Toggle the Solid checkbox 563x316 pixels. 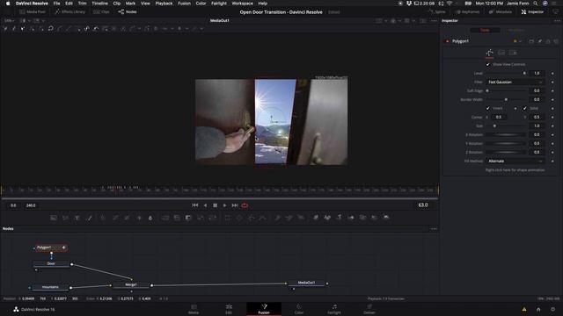(x=524, y=108)
